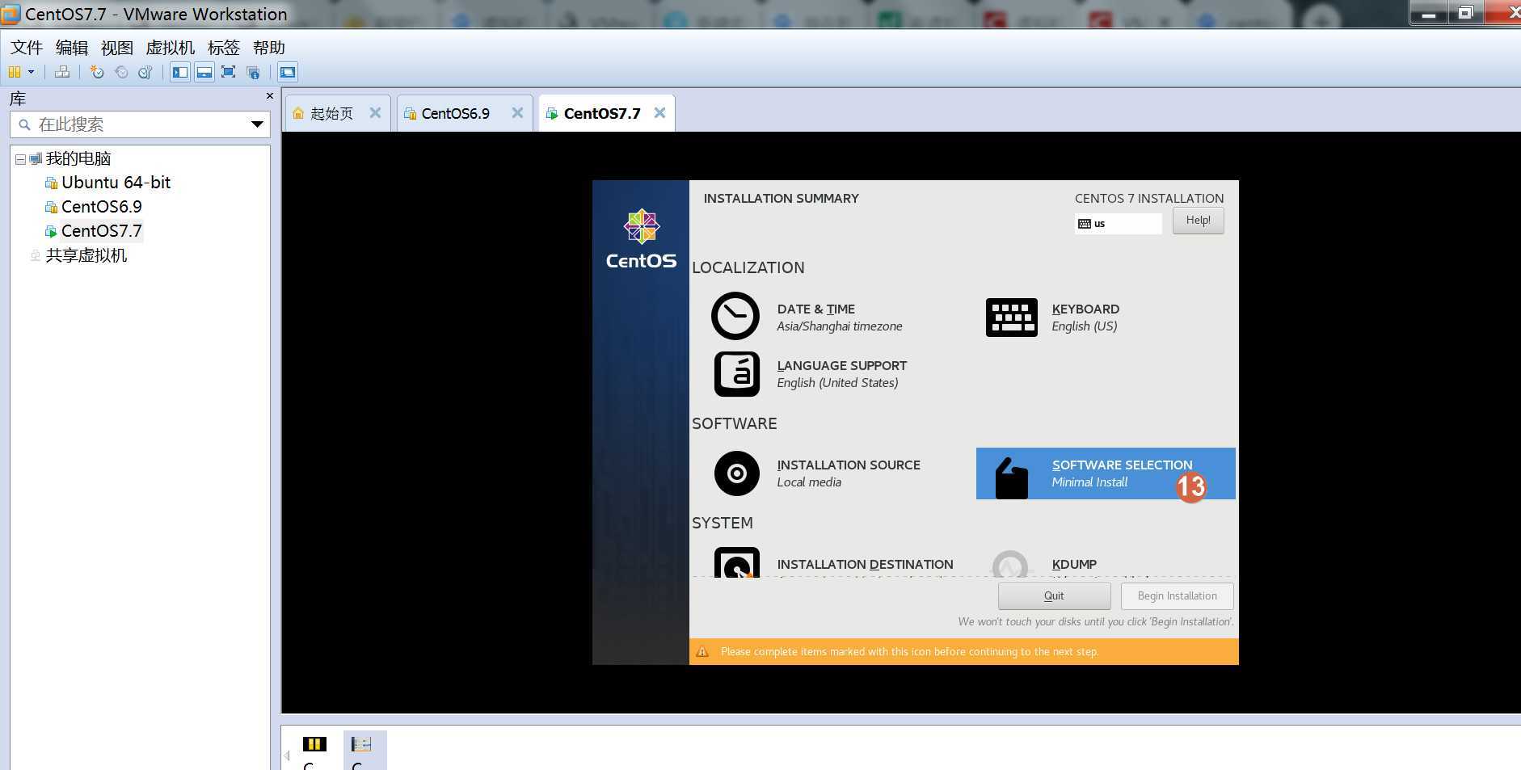Click the KDUMP label
This screenshot has width=1521, height=770.
pyautogui.click(x=1074, y=564)
